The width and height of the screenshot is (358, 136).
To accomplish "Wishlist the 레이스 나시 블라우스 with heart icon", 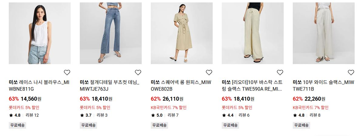I will tap(67, 73).
